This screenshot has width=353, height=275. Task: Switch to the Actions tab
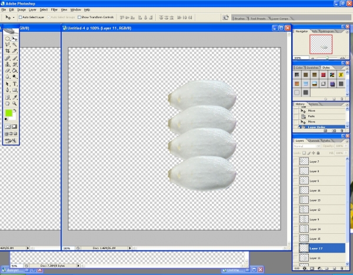314,104
